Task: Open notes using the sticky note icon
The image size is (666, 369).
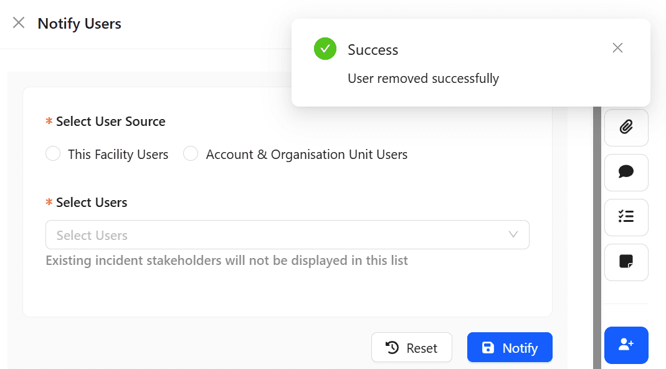Action: point(626,262)
